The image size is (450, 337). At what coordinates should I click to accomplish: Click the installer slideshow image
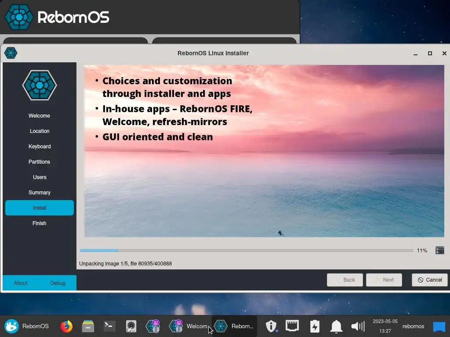tap(264, 151)
